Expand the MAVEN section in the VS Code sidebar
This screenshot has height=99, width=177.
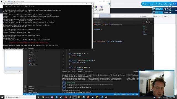(x=44, y=90)
